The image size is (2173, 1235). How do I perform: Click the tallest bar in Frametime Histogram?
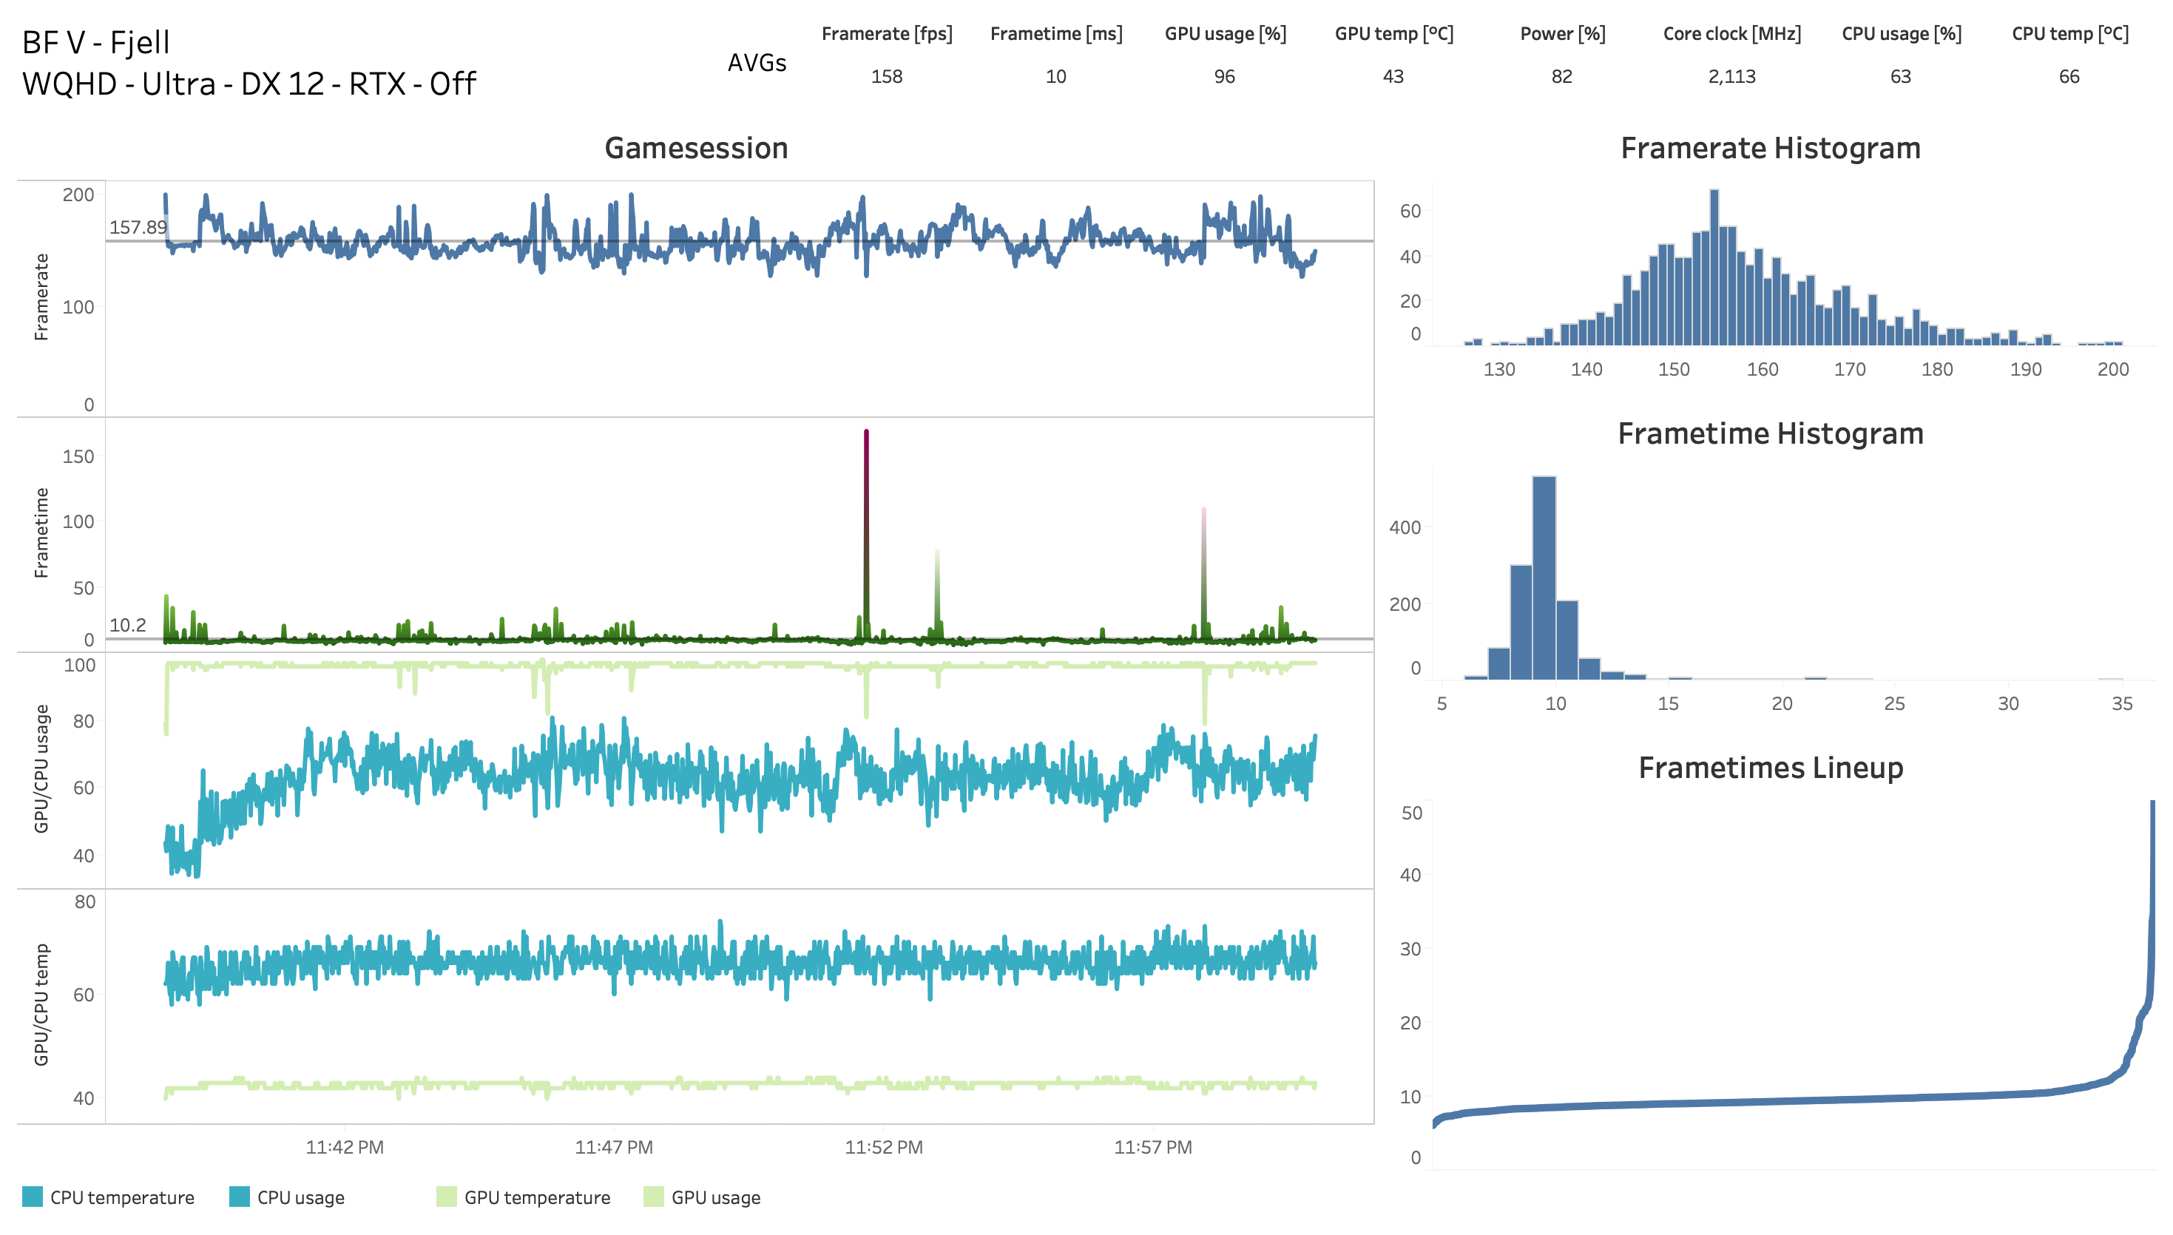point(1544,577)
